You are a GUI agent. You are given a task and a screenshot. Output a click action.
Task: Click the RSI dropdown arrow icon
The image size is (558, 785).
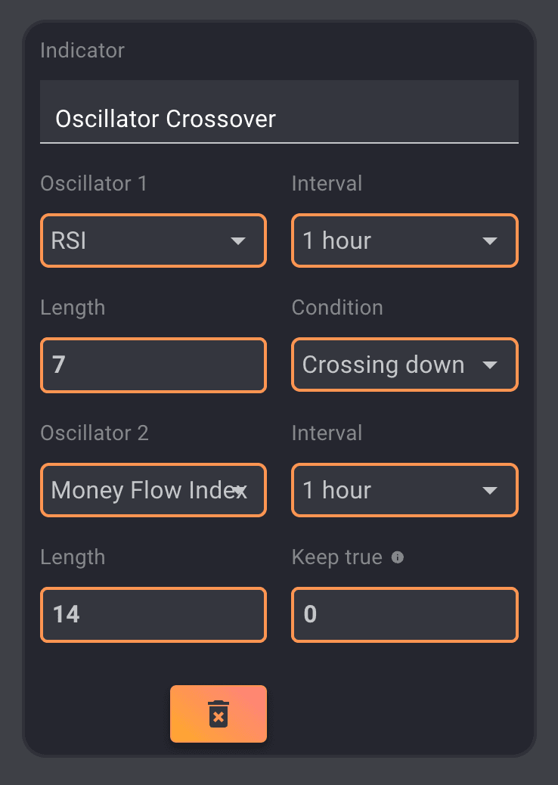237,241
